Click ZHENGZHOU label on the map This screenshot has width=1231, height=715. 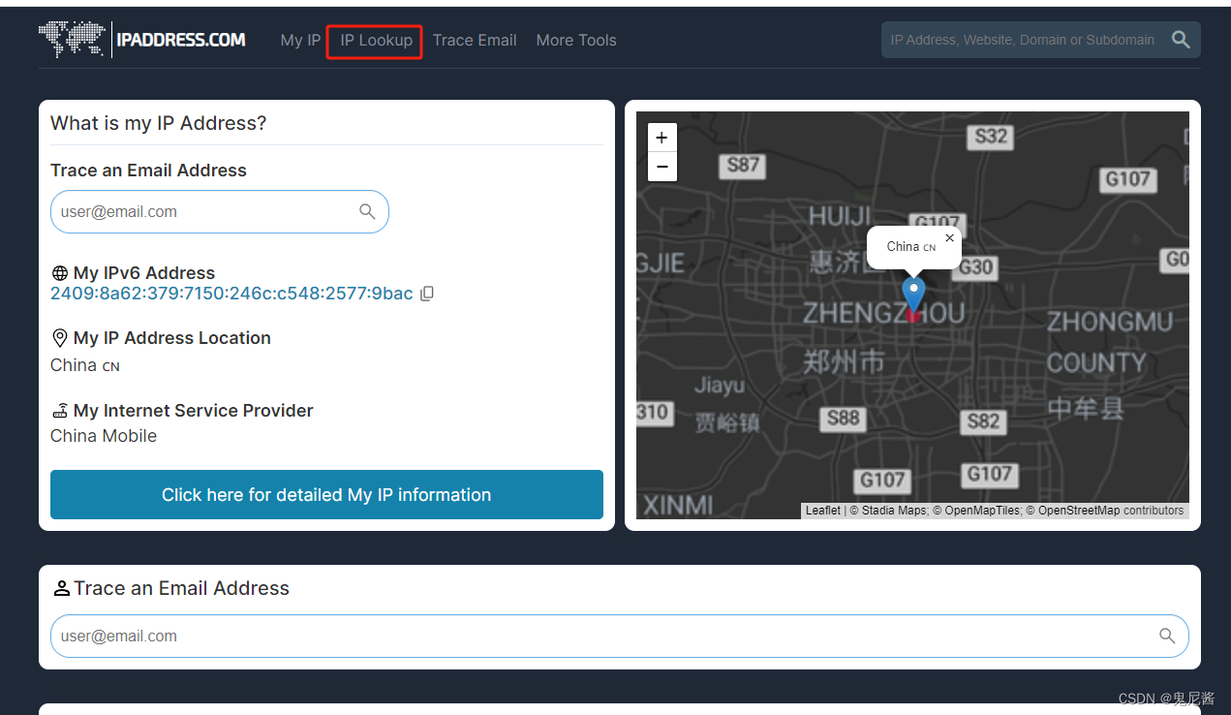[884, 313]
